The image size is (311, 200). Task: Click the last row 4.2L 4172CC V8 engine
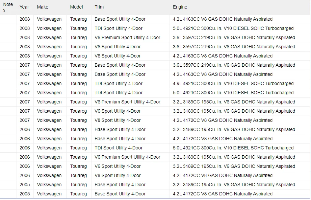point(222,194)
